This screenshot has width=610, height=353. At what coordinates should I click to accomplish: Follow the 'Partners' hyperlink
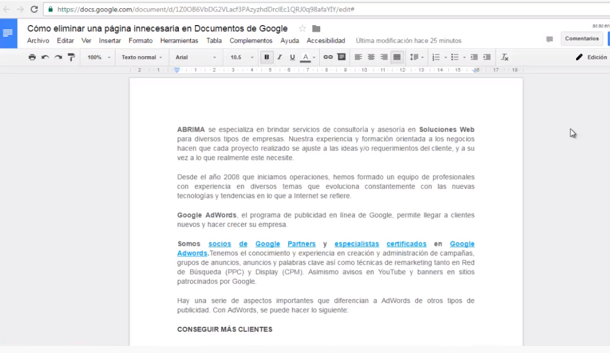tap(302, 244)
